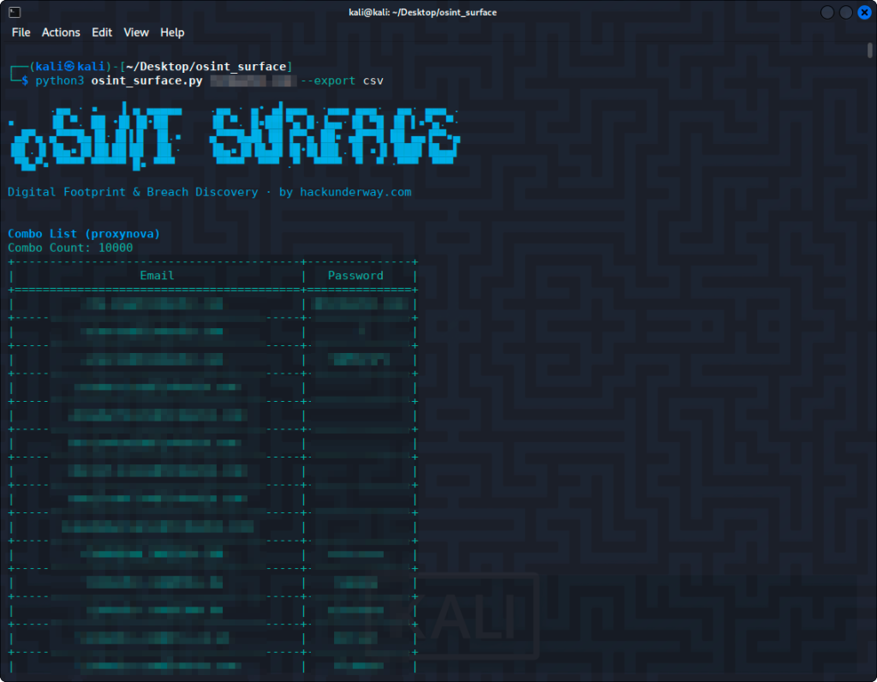Open the Actions menu
The image size is (877, 682).
click(x=61, y=32)
